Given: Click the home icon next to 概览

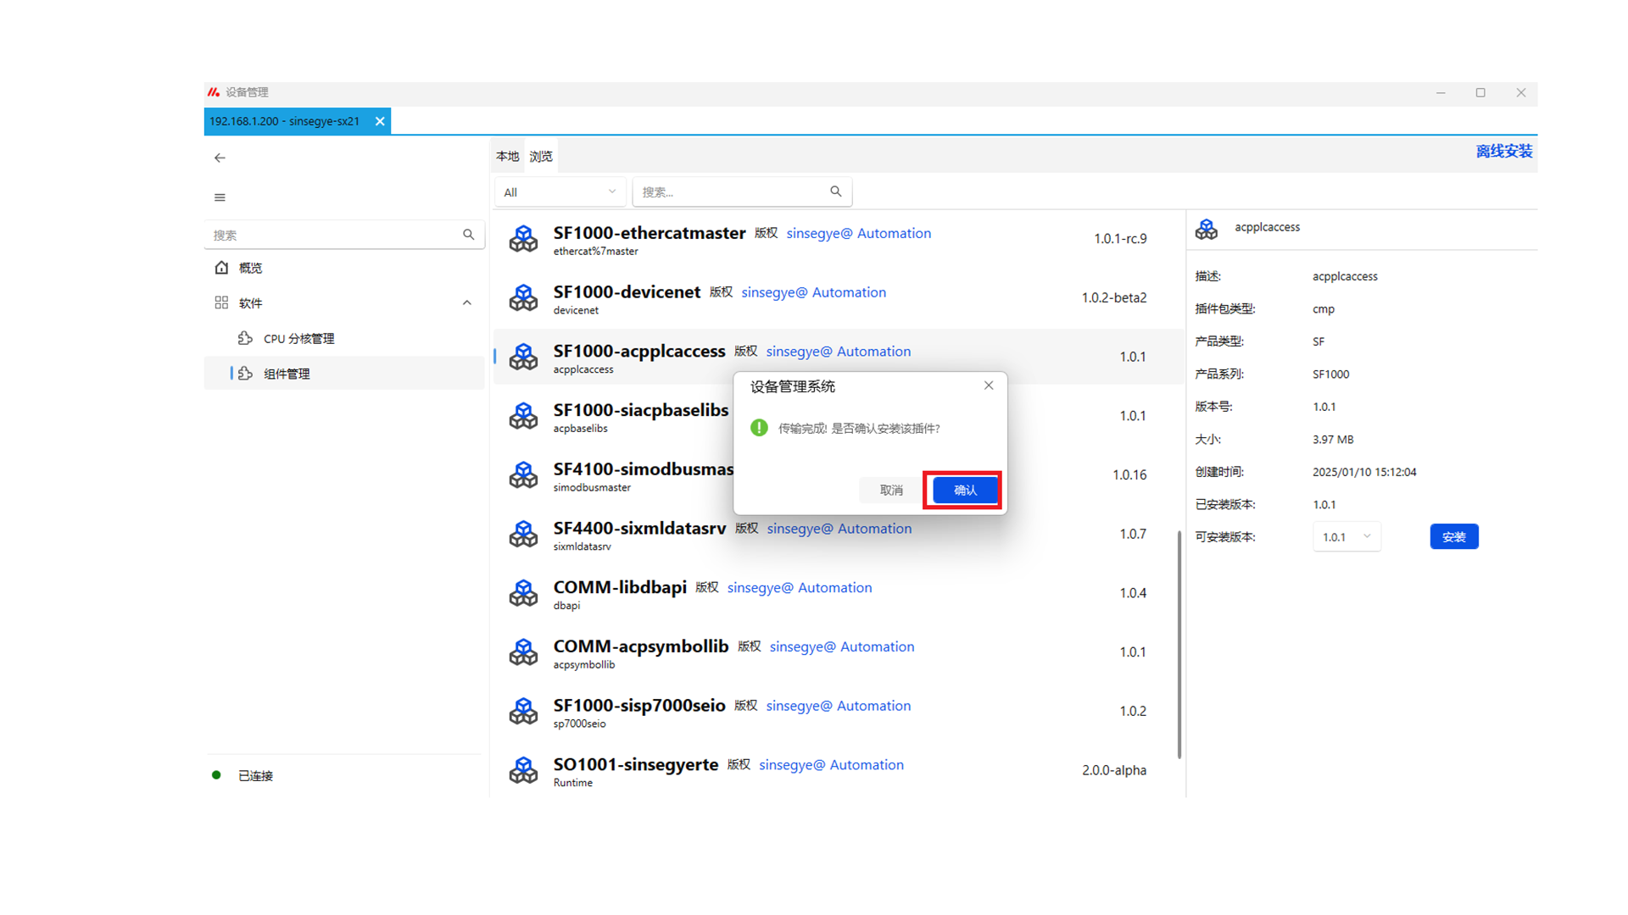Looking at the screenshot, I should [x=221, y=268].
